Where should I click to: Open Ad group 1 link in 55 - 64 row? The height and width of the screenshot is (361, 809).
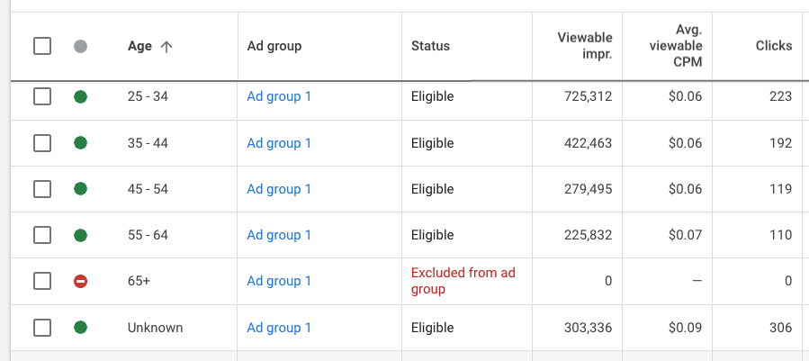(x=279, y=235)
